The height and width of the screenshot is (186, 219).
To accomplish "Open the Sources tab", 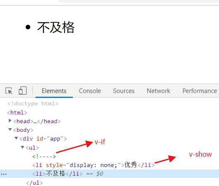I will point(124,91).
